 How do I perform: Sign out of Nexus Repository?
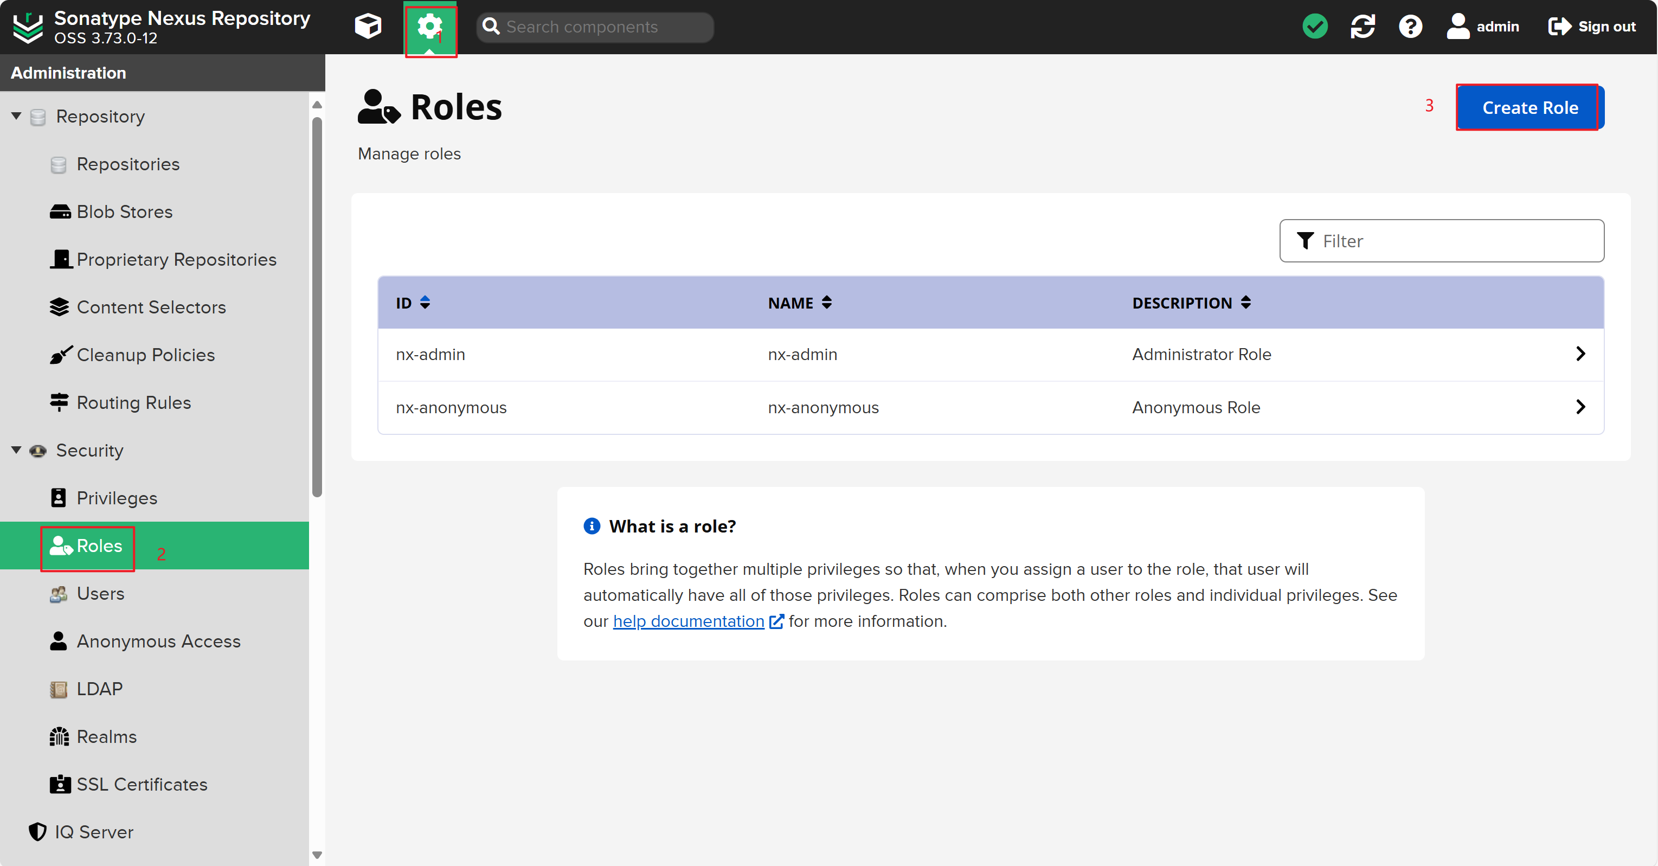pyautogui.click(x=1592, y=27)
